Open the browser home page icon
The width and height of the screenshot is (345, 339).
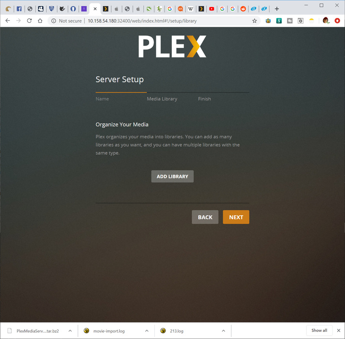pyautogui.click(x=40, y=21)
